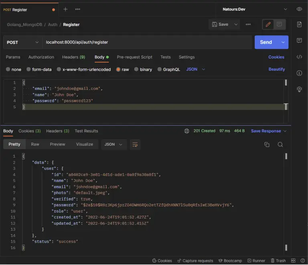This screenshot has width=308, height=265.
Task: Open documentation icon in right sidebar
Action: 299,24
